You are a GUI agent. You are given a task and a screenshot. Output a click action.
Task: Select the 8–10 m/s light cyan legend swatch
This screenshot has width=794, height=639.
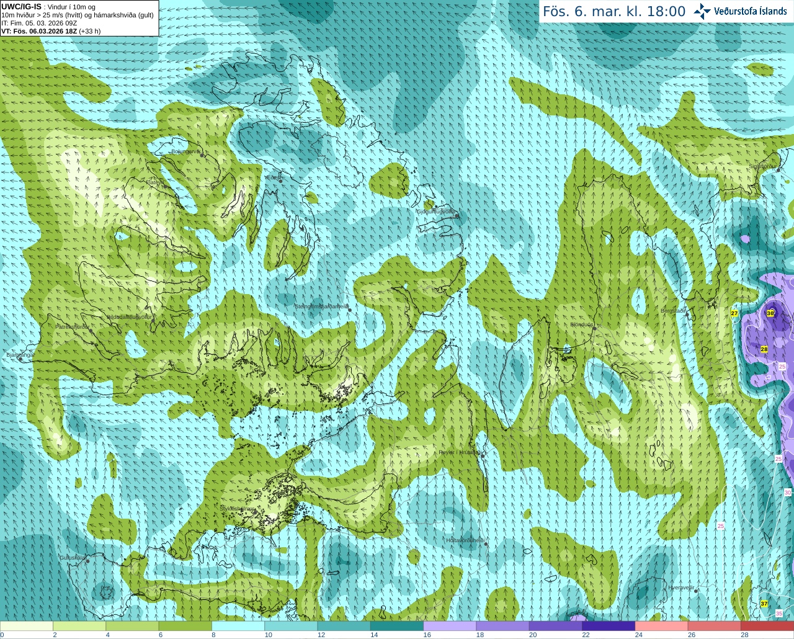pos(238,626)
